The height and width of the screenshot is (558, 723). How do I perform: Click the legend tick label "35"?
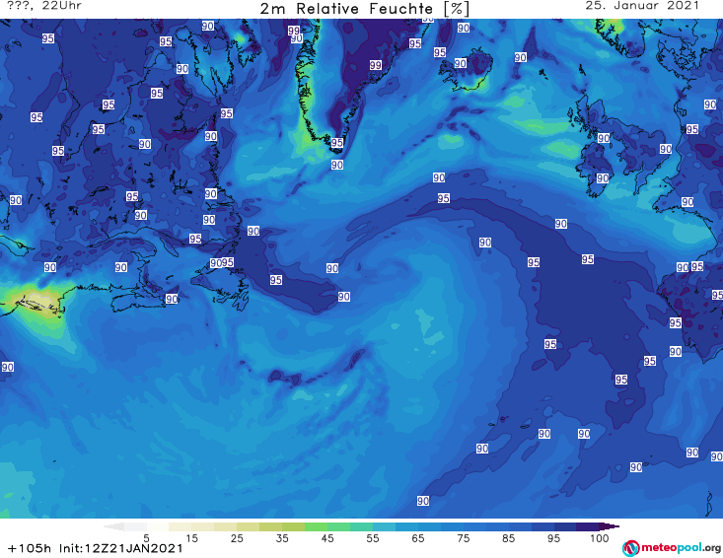point(282,538)
